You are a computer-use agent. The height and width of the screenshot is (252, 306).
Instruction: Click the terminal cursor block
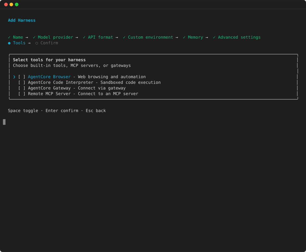[x=4, y=122]
